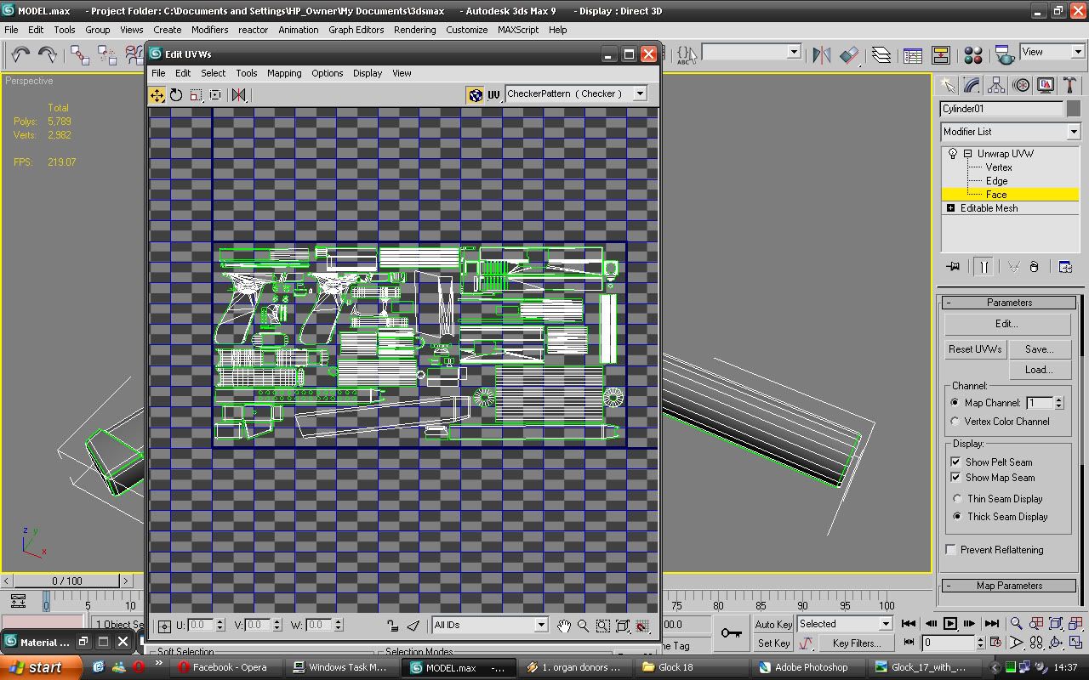Image resolution: width=1089 pixels, height=680 pixels.
Task: Click the UV coordinates flyout button
Action: 493,95
